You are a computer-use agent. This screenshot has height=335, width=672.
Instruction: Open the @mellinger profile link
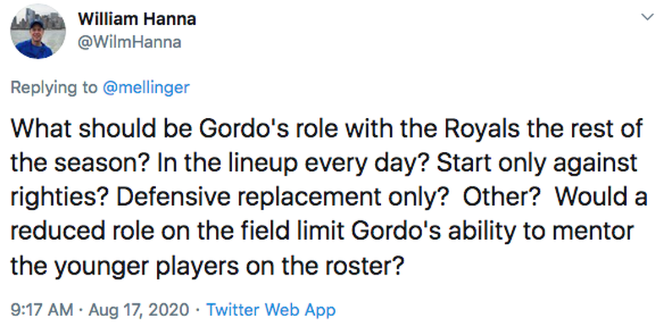pos(146,88)
